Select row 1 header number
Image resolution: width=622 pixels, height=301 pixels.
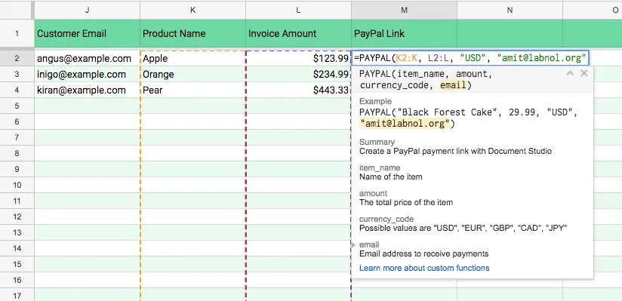17,33
